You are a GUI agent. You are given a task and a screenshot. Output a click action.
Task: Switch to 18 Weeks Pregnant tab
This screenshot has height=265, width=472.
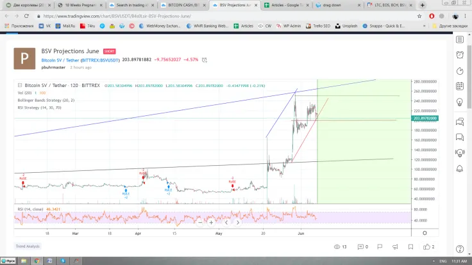coord(80,5)
